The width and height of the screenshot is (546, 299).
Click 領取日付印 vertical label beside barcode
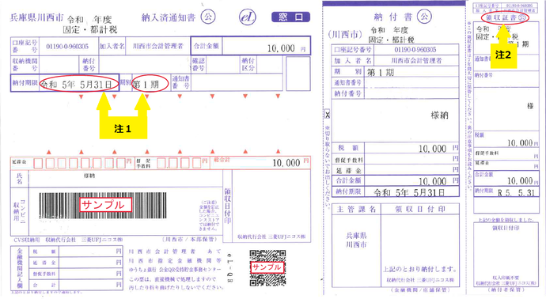227,206
